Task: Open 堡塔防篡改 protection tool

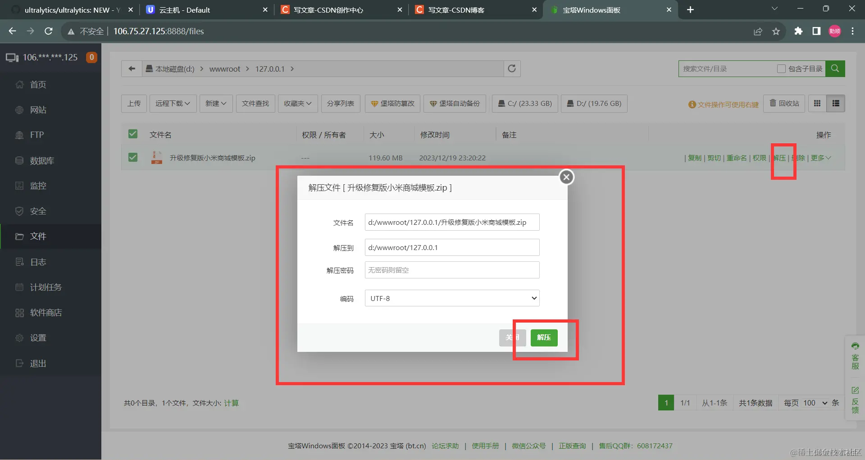Action: pyautogui.click(x=392, y=103)
